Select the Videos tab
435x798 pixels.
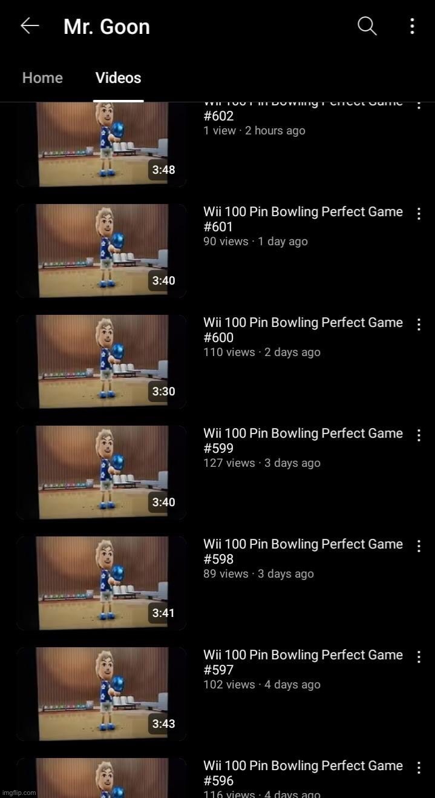tap(119, 78)
